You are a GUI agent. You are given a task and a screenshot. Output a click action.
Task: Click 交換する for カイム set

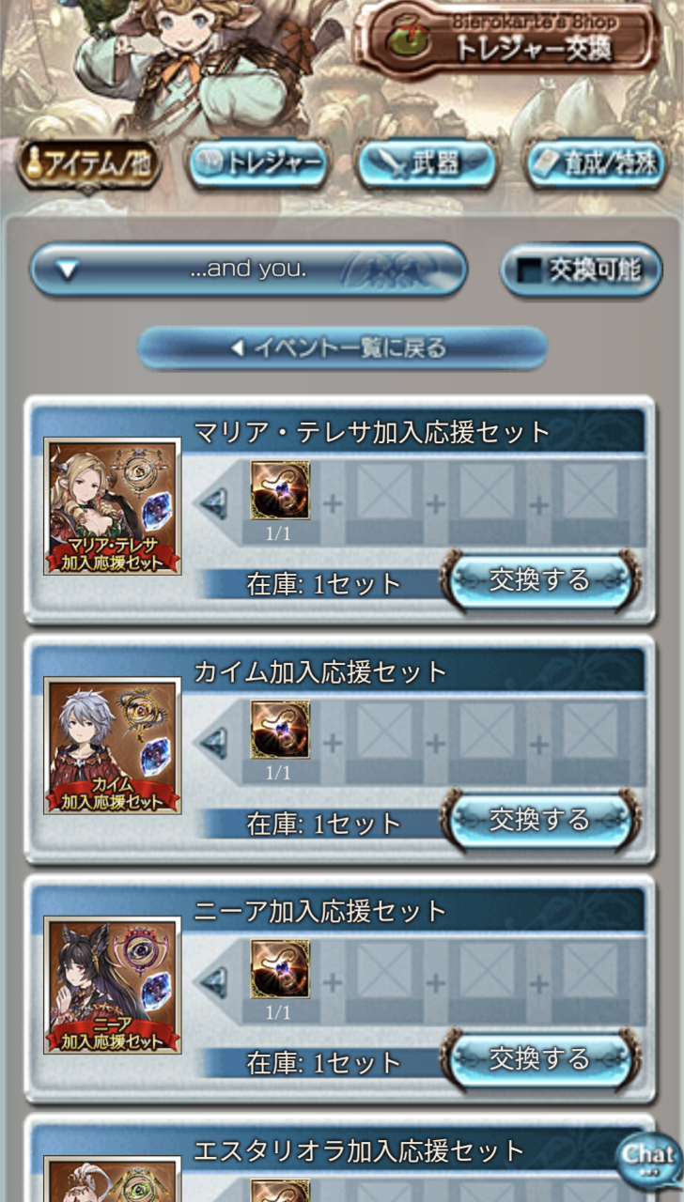(540, 820)
